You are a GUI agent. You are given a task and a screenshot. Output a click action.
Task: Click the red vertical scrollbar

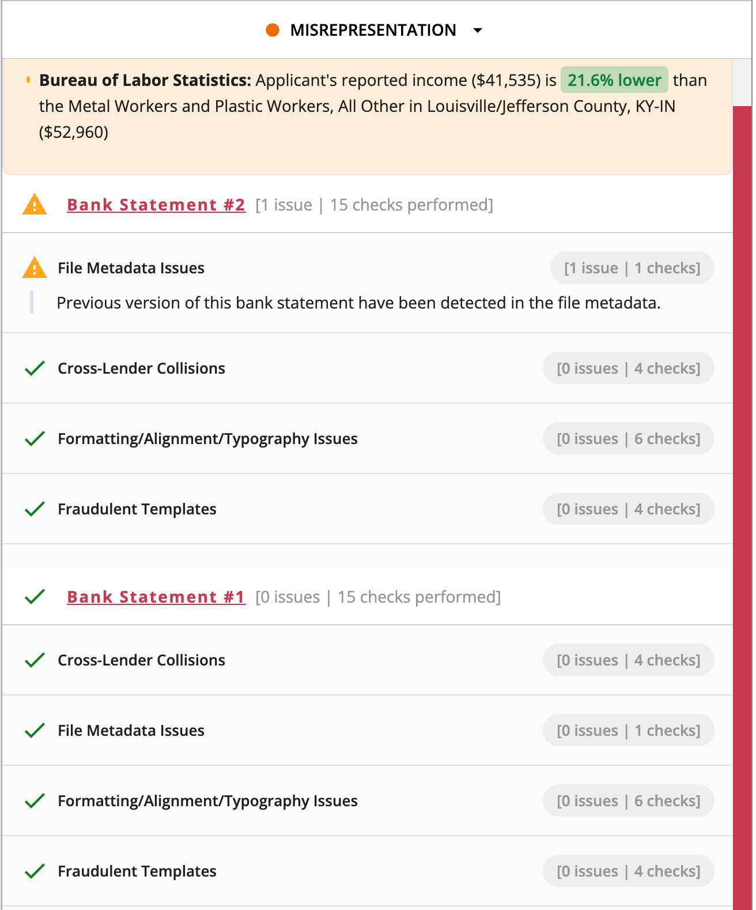742,507
